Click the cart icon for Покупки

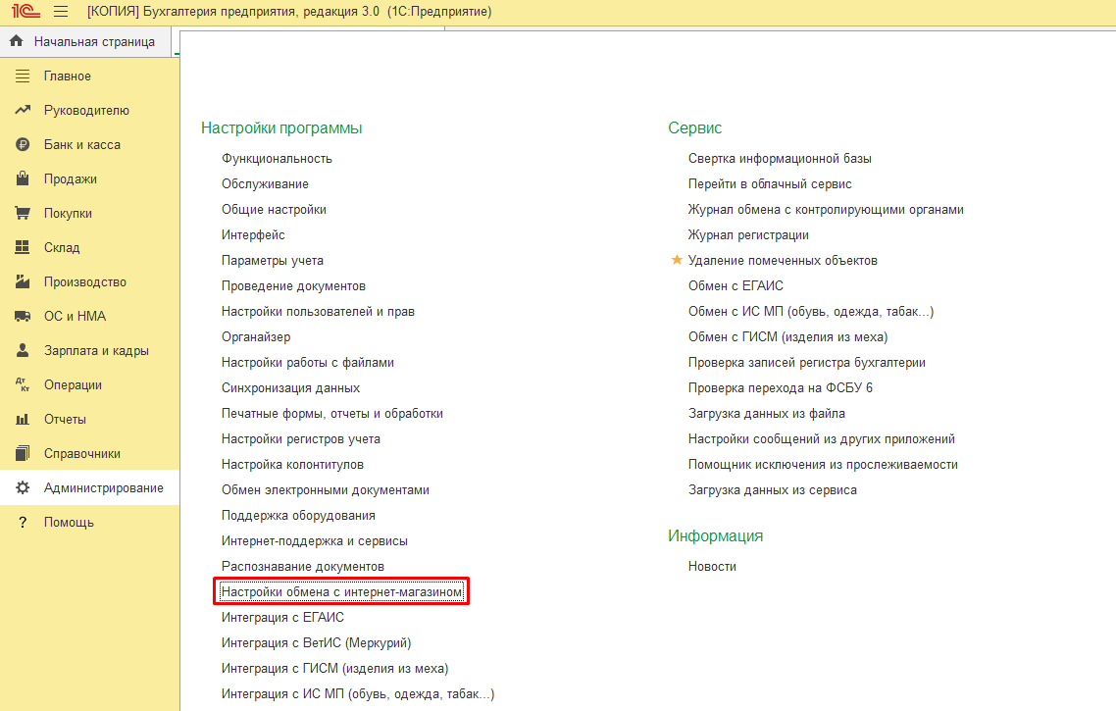(23, 213)
